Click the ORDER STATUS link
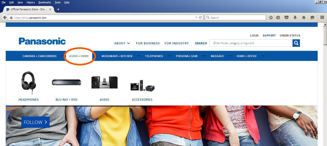 click(290, 36)
